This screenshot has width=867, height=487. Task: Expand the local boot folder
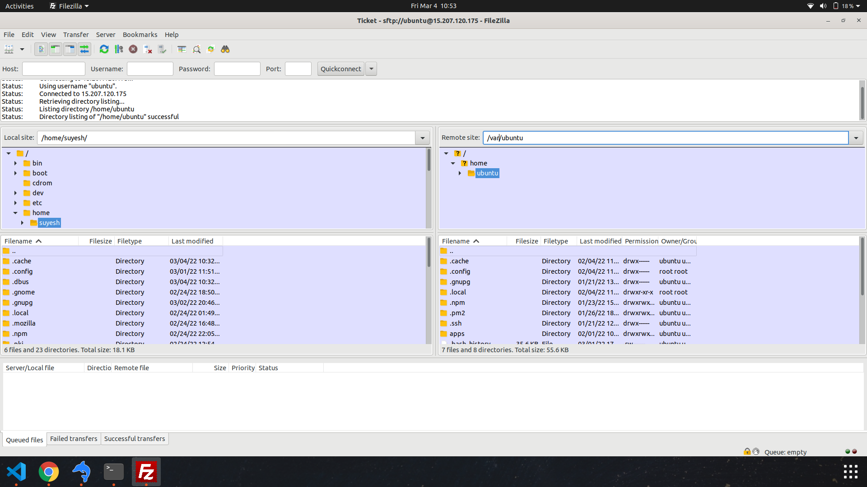click(15, 173)
